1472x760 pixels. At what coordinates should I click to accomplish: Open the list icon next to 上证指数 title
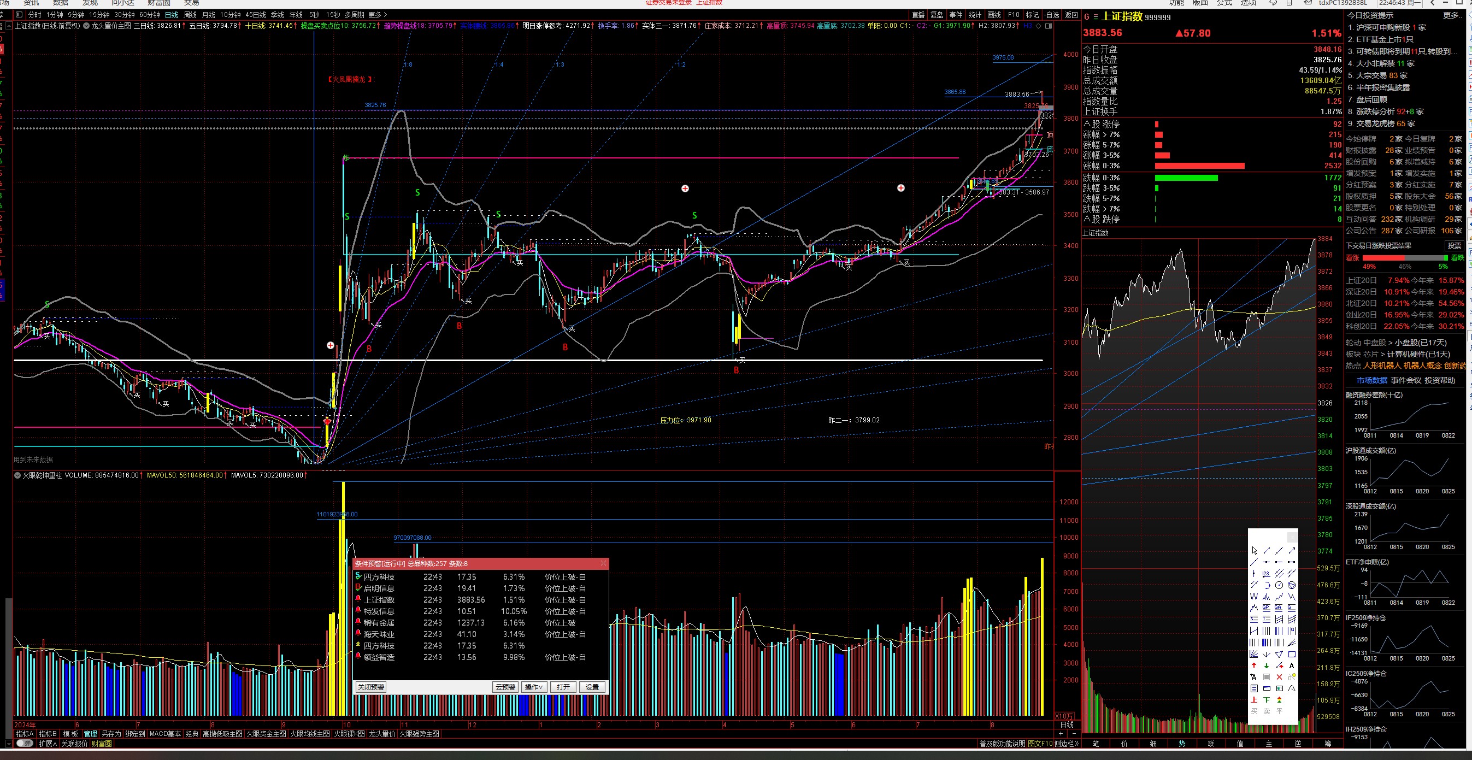click(x=1096, y=17)
